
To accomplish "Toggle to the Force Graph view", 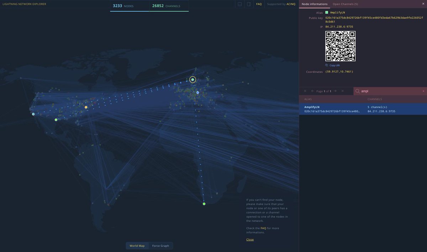I will [x=161, y=246].
